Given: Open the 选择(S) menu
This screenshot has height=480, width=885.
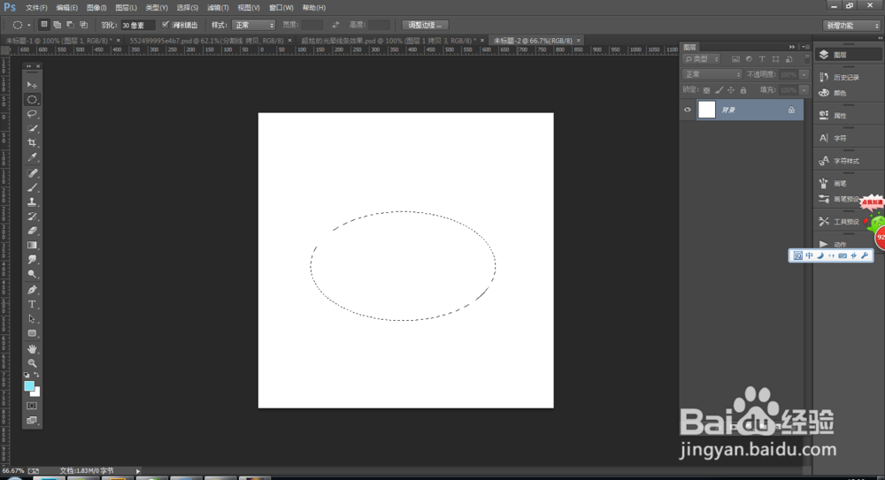Looking at the screenshot, I should (188, 8).
